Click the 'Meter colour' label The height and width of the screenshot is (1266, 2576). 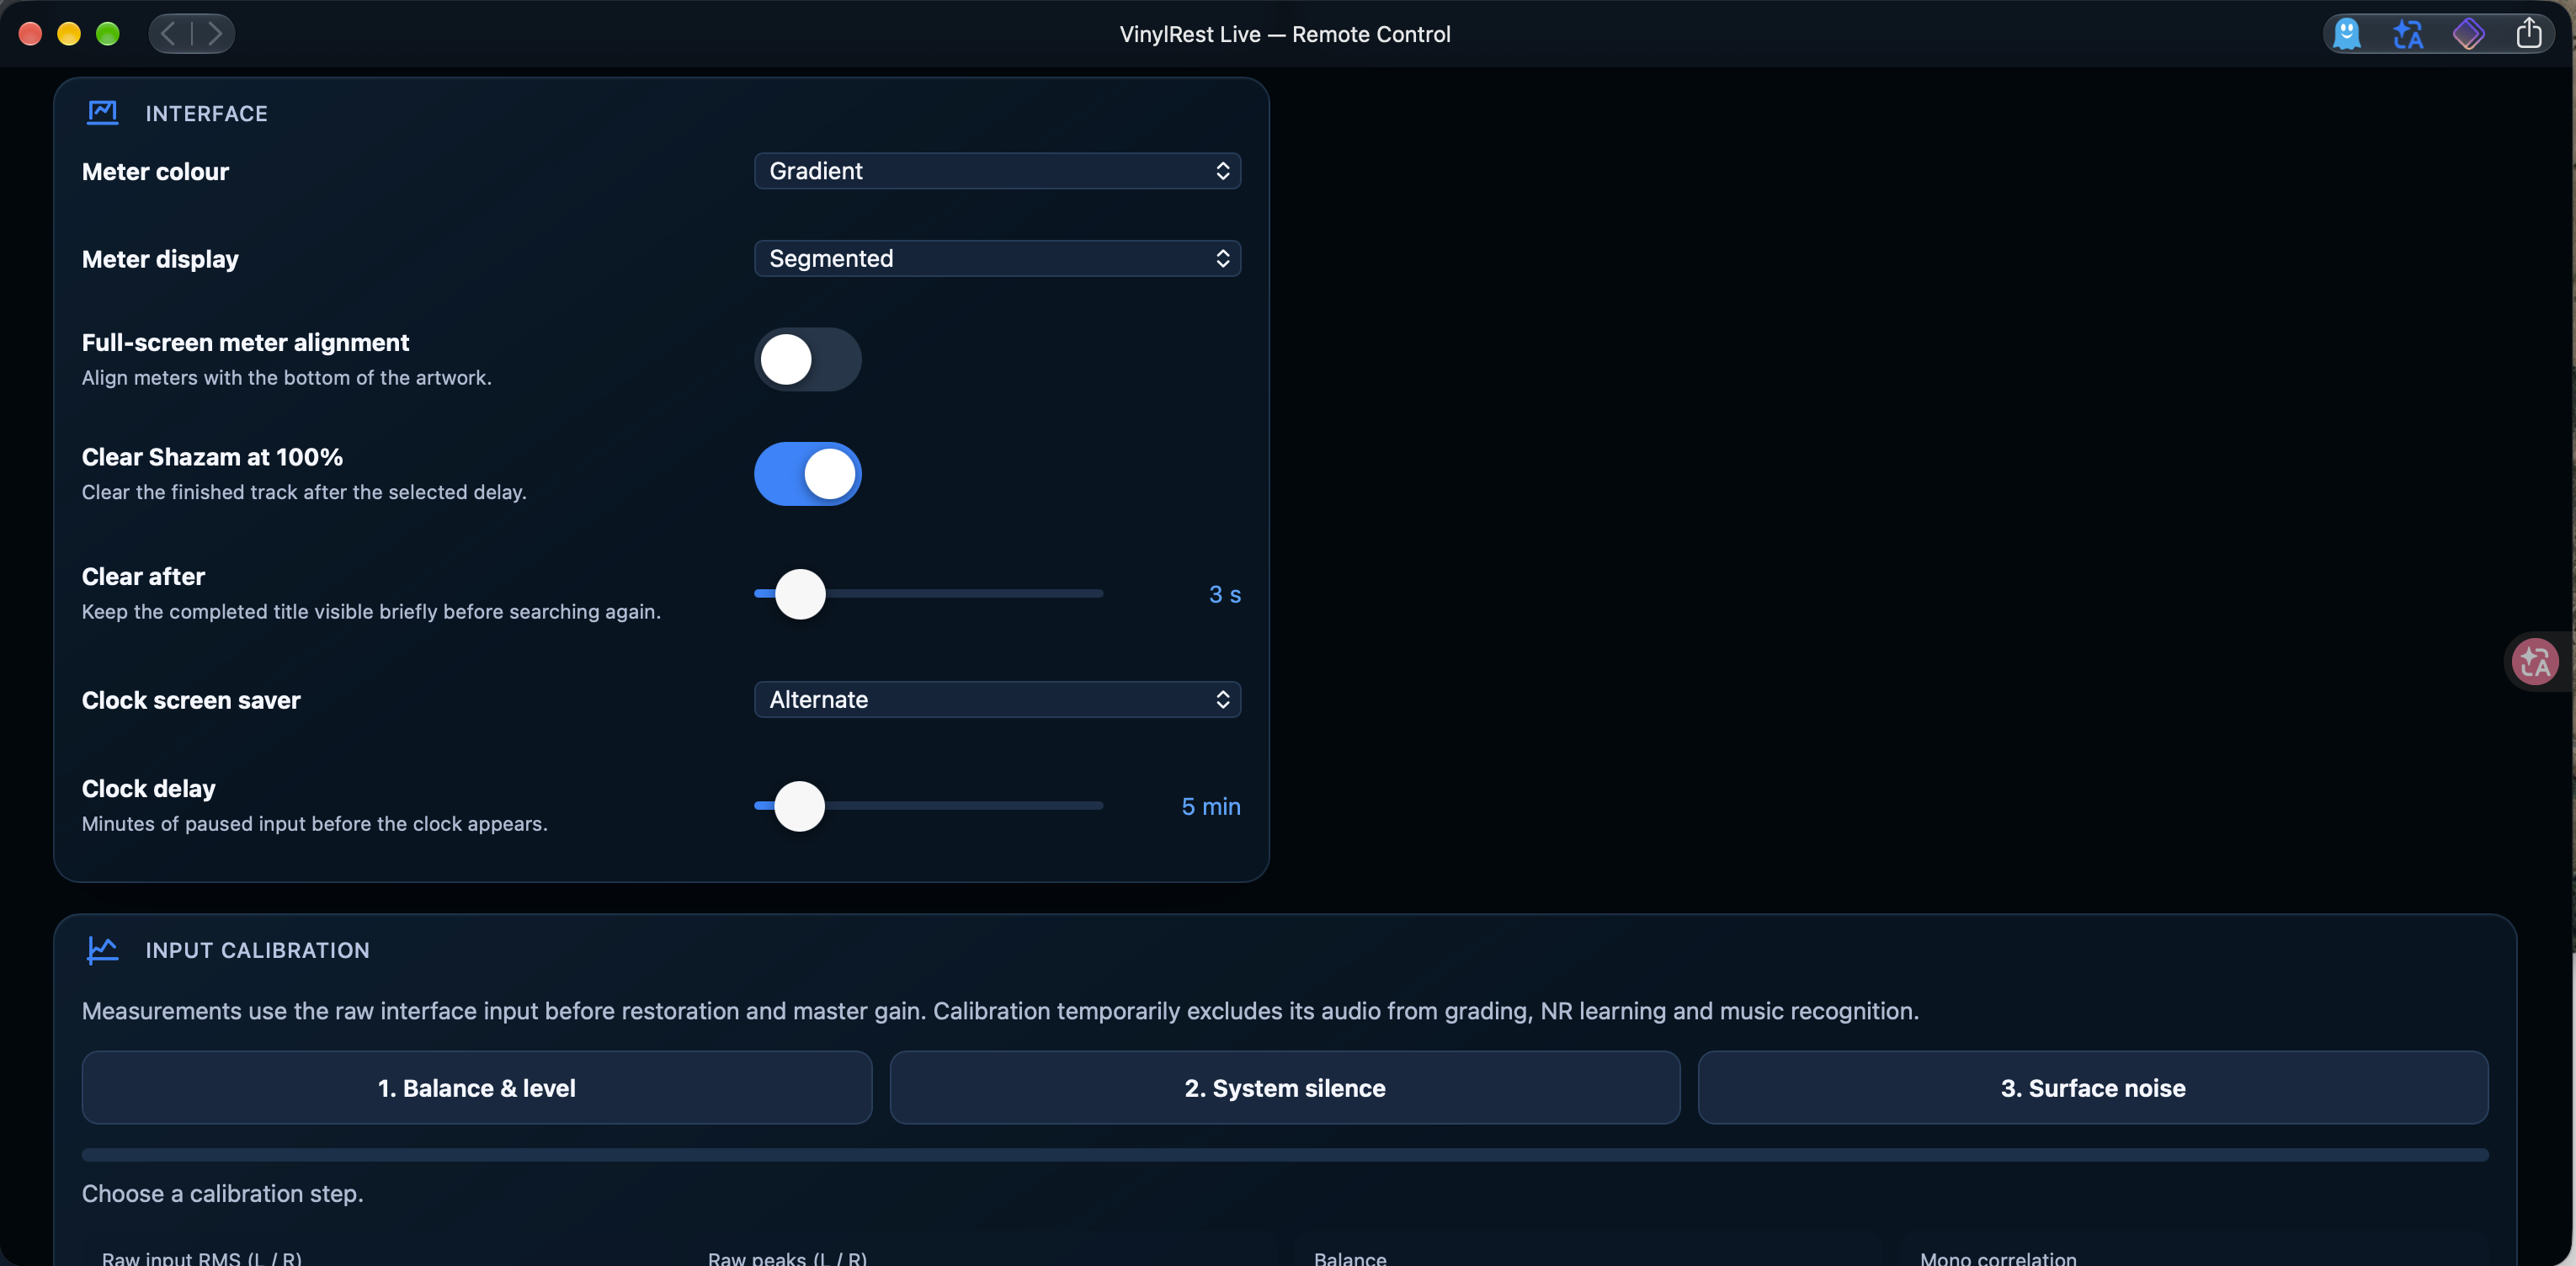tap(155, 172)
